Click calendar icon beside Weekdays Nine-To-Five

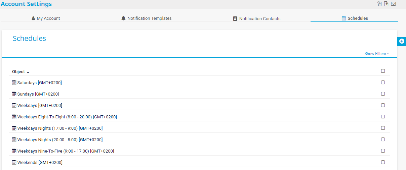pos(14,151)
